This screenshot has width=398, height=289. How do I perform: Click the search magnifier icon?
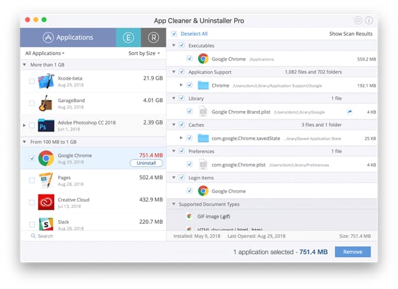point(33,236)
